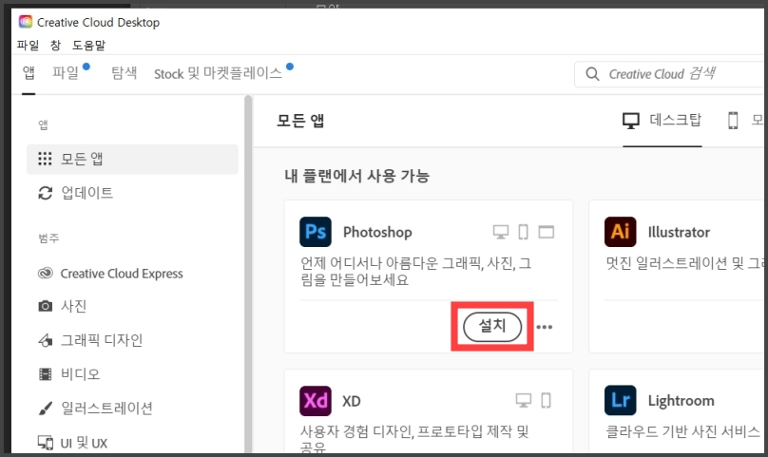Click the Creative Cloud 검색 field

(x=671, y=74)
